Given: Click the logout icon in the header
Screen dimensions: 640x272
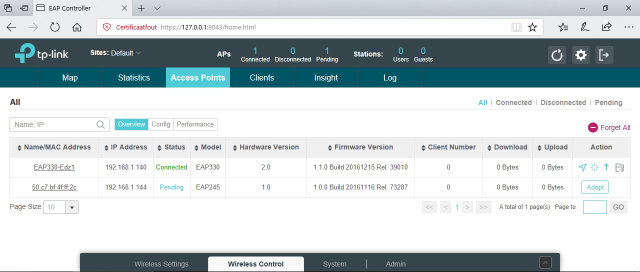Looking at the screenshot, I should 604,54.
